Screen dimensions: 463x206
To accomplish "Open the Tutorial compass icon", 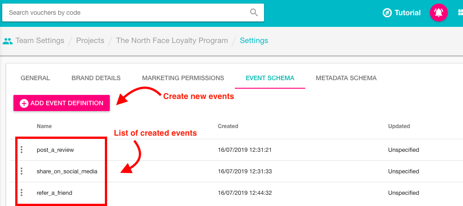I will click(x=387, y=13).
